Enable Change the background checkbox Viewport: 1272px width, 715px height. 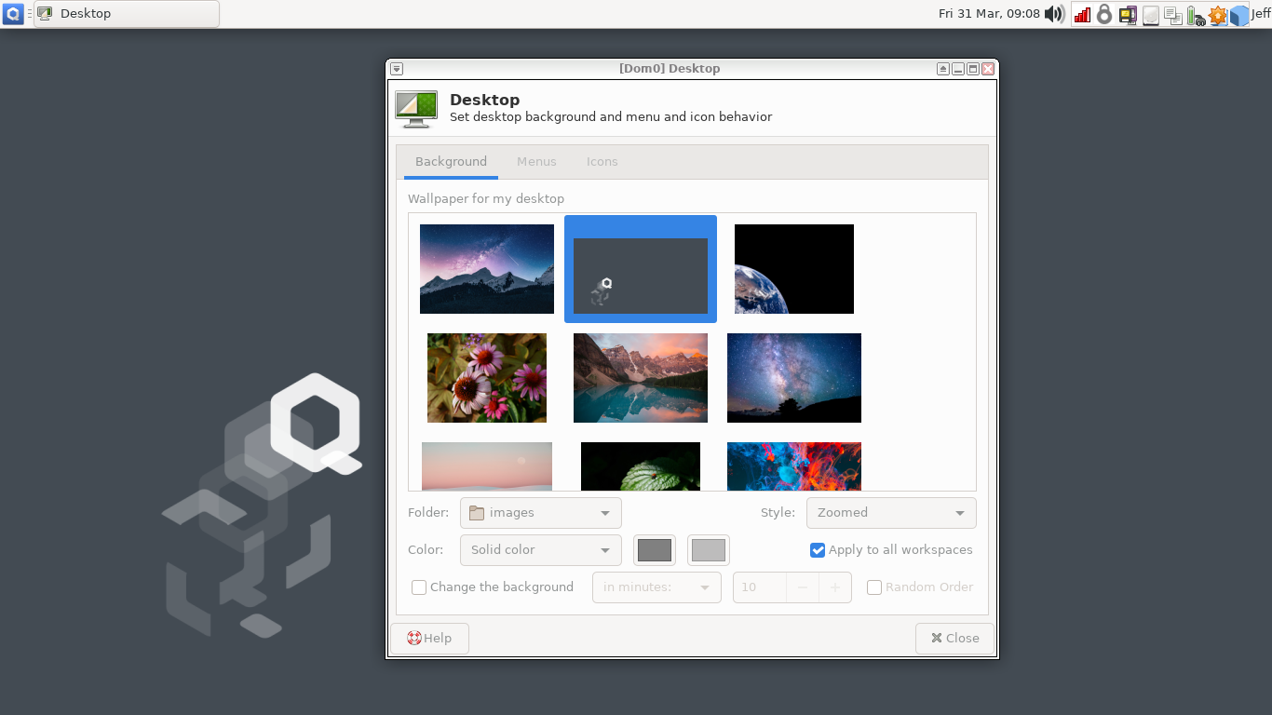pyautogui.click(x=419, y=587)
